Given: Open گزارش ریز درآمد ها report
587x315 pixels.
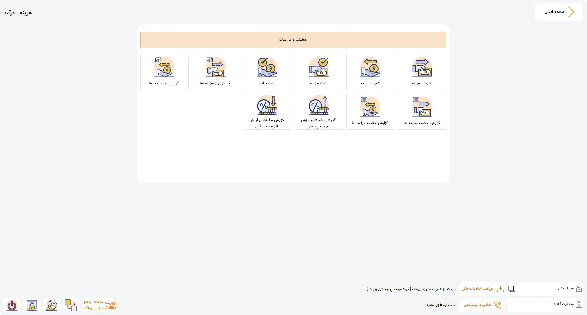Looking at the screenshot, I should tap(164, 72).
